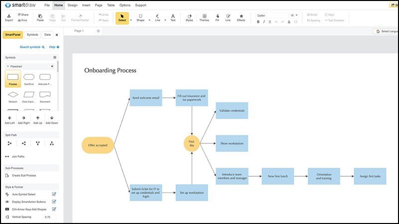The height and width of the screenshot is (224, 399).
Task: Open the font color picker
Action: click(289, 22)
